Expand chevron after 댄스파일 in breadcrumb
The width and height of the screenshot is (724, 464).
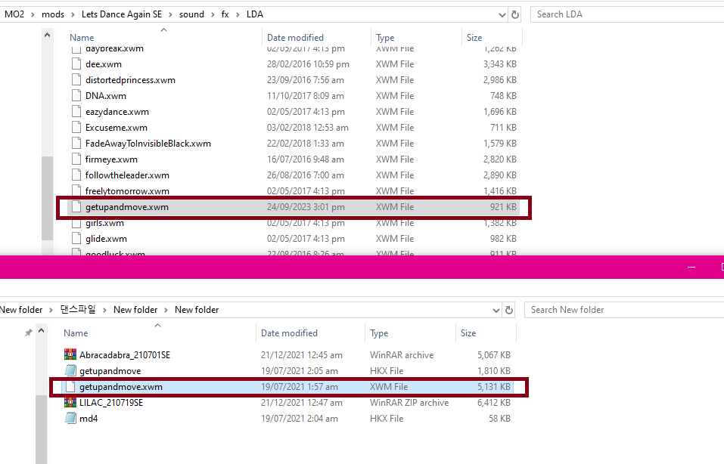click(104, 310)
